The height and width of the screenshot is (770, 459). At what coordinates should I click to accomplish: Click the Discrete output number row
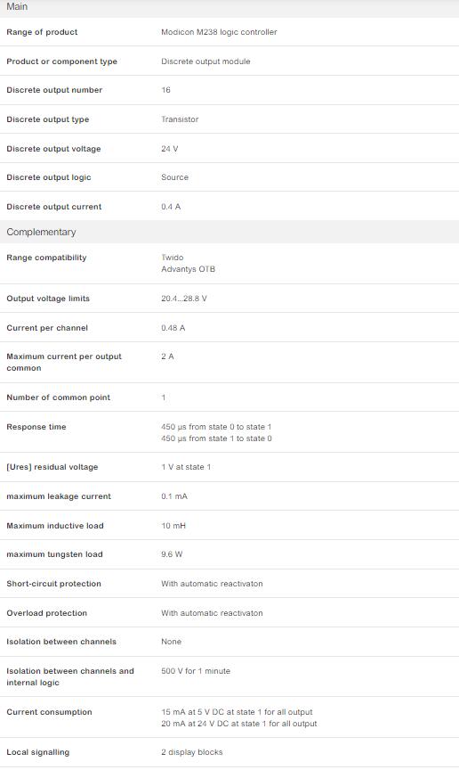229,90
